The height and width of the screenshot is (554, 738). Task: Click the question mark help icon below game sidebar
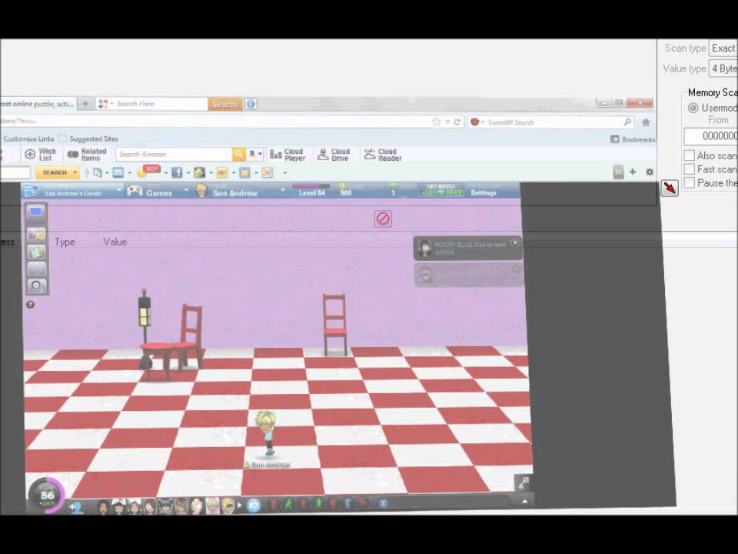tap(31, 305)
